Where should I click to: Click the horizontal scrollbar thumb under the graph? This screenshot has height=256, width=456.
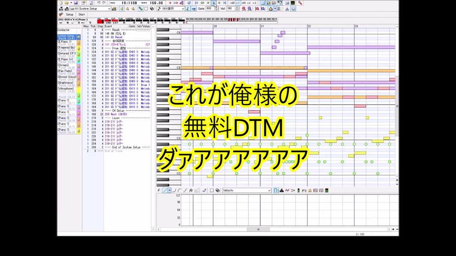pos(258,229)
